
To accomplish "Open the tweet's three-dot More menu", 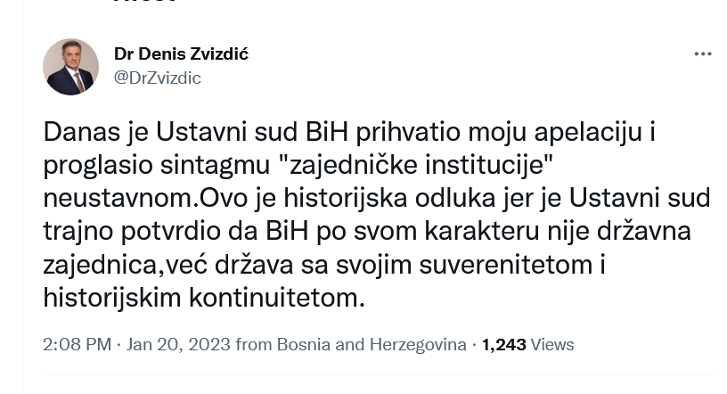I will pyautogui.click(x=703, y=54).
